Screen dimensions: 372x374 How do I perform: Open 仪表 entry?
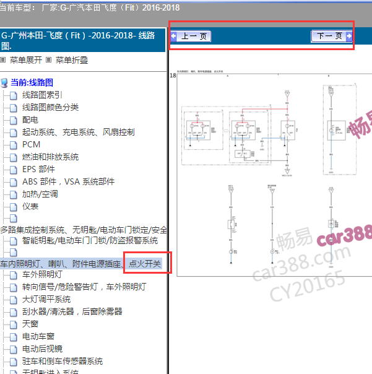click(30, 207)
